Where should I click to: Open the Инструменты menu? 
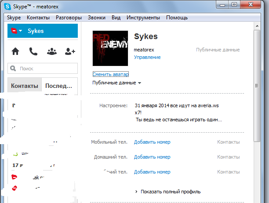pyautogui.click(x=143, y=18)
